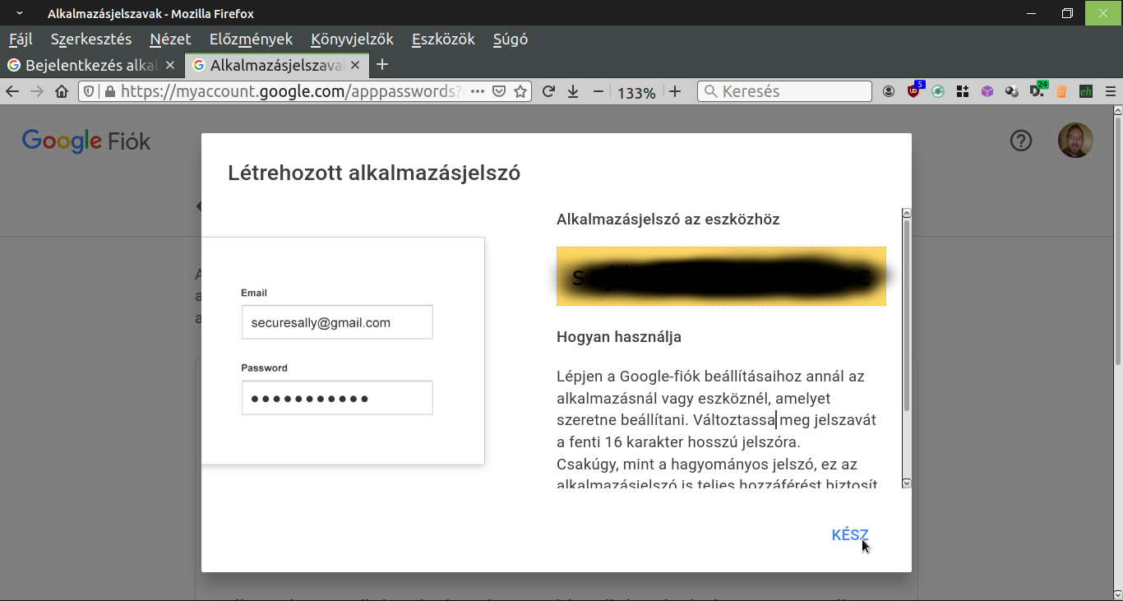Open Google help question mark icon
Viewport: 1123px width, 601px height.
tap(1020, 141)
